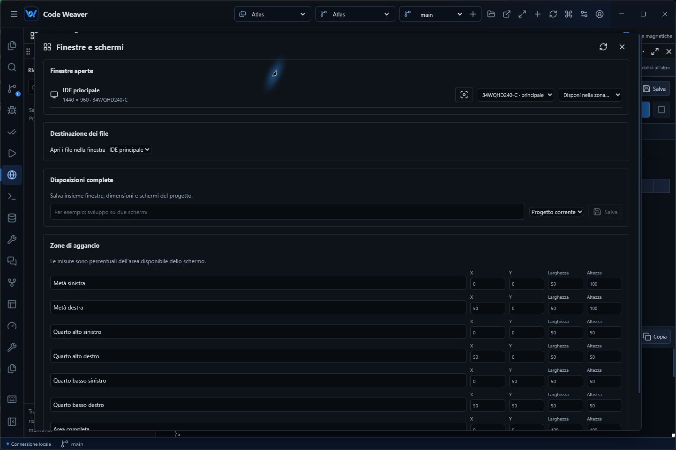The height and width of the screenshot is (450, 676).
Task: Open the Progetto corrente dropdown
Action: 557,212
